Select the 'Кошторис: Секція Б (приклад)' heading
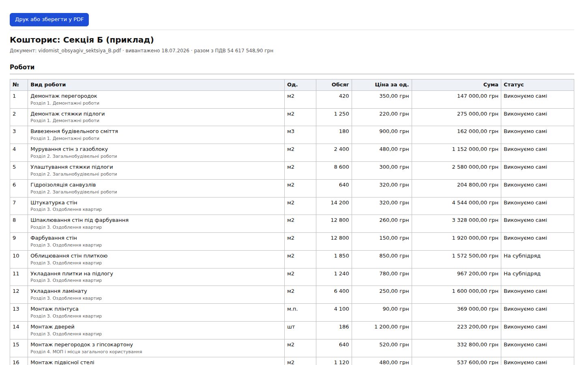 coord(82,40)
